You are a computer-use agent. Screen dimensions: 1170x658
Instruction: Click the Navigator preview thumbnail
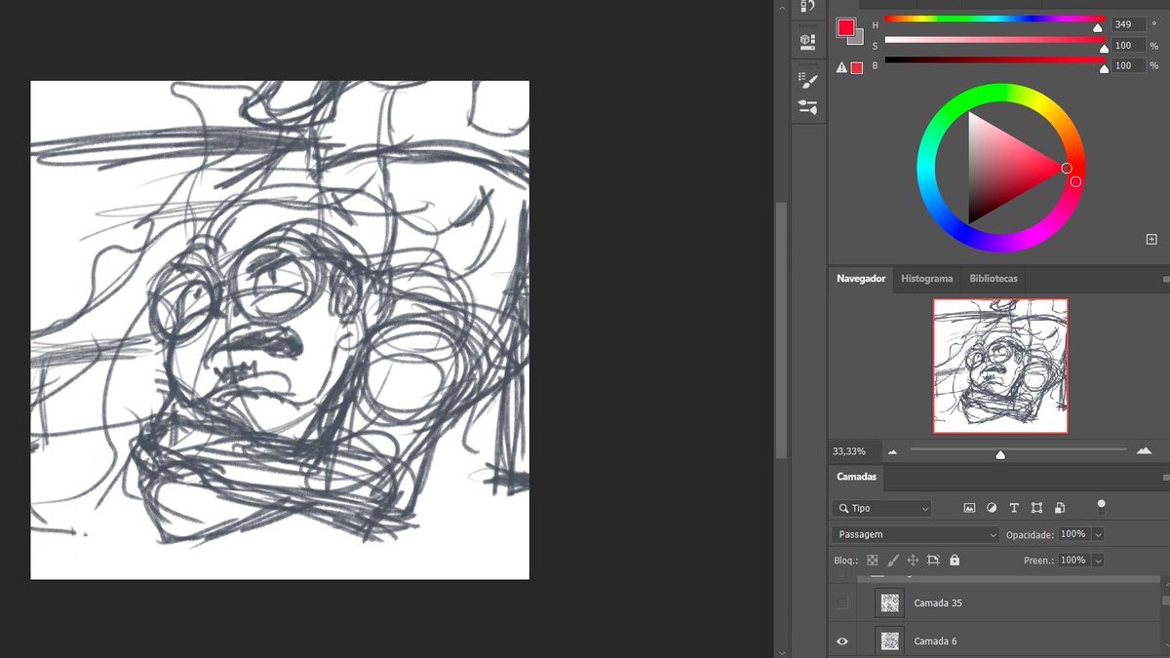(1000, 366)
